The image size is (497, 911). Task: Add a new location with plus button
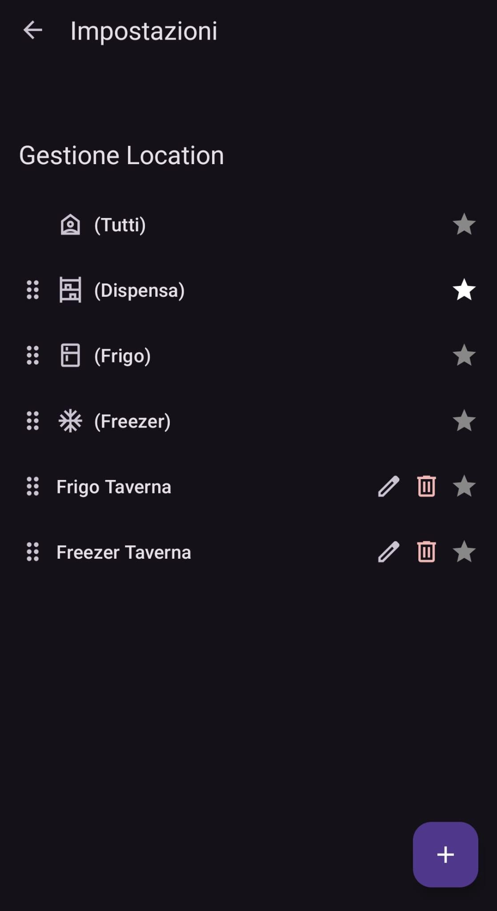coord(445,855)
